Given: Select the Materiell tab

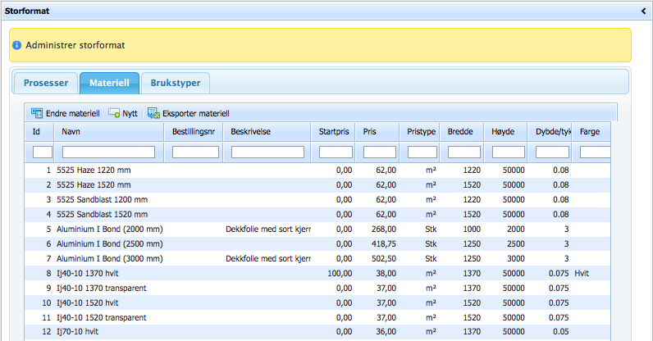Looking at the screenshot, I should click(x=109, y=83).
